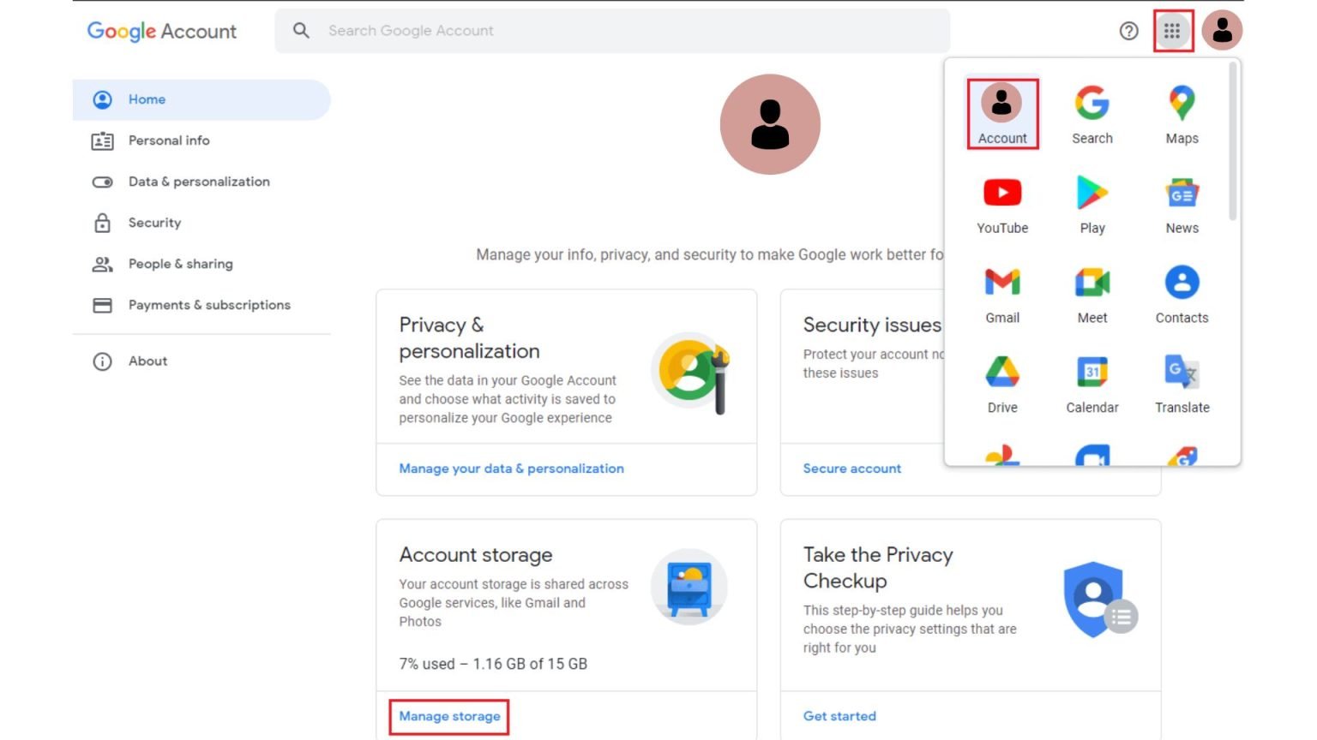Open Google Drive from the apps grid
This screenshot has height=740, width=1317.
click(1001, 381)
